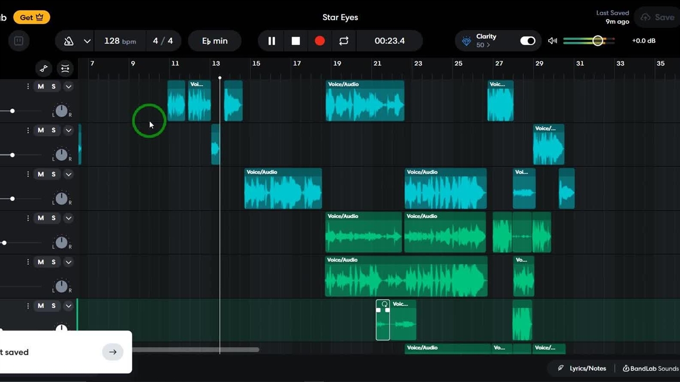Open the metronome settings dropdown arrow
680x382 pixels.
(x=87, y=41)
